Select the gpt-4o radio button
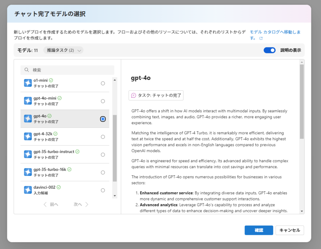Viewport: 321px width, 249px height. 103,119
